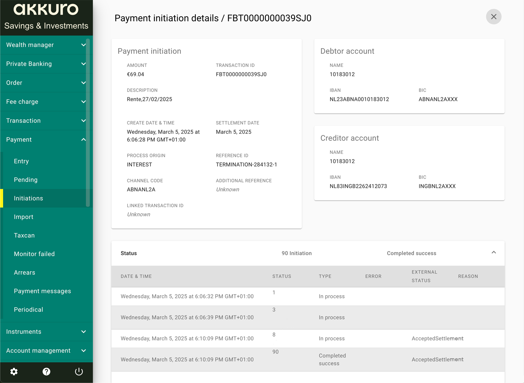Image resolution: width=524 pixels, height=383 pixels.
Task: Click the REASON column header
Action: (468, 276)
